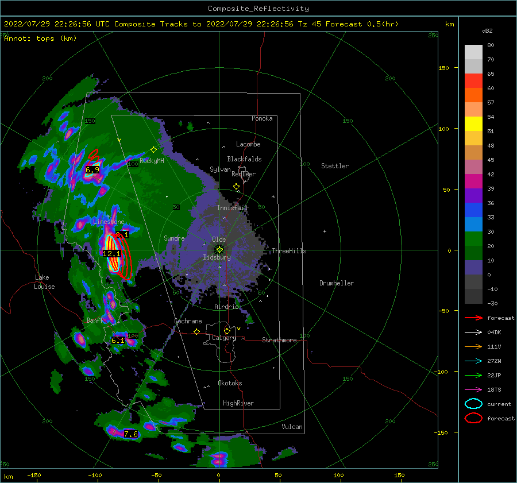Click the UTC timestamp header line
This screenshot has width=517, height=483.
tap(201, 24)
